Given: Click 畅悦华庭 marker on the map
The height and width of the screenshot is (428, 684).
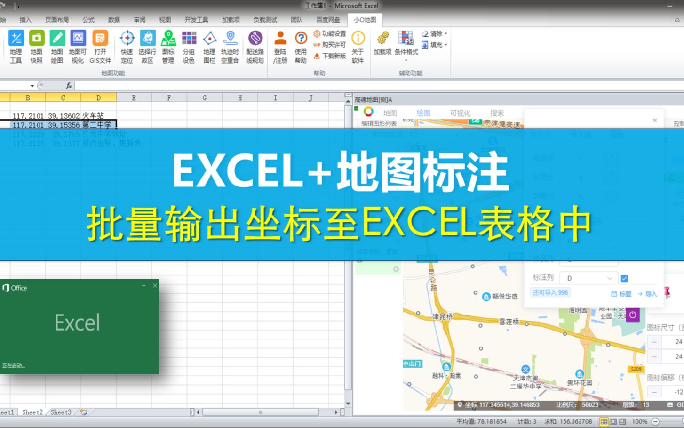Looking at the screenshot, I should tap(486, 297).
